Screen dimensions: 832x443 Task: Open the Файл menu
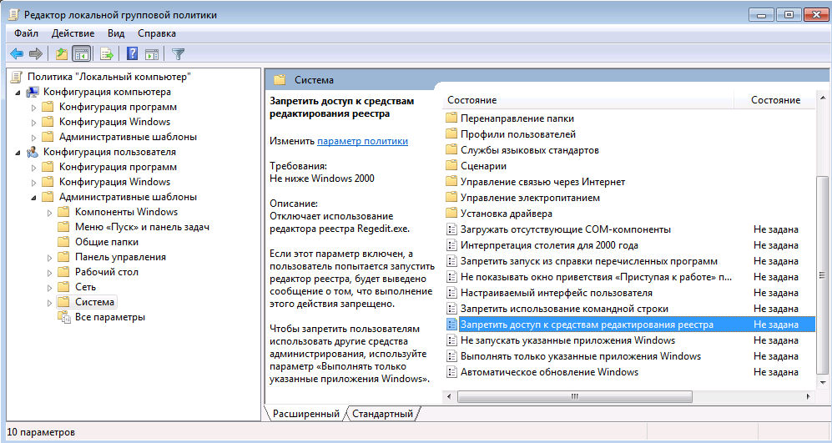click(26, 33)
